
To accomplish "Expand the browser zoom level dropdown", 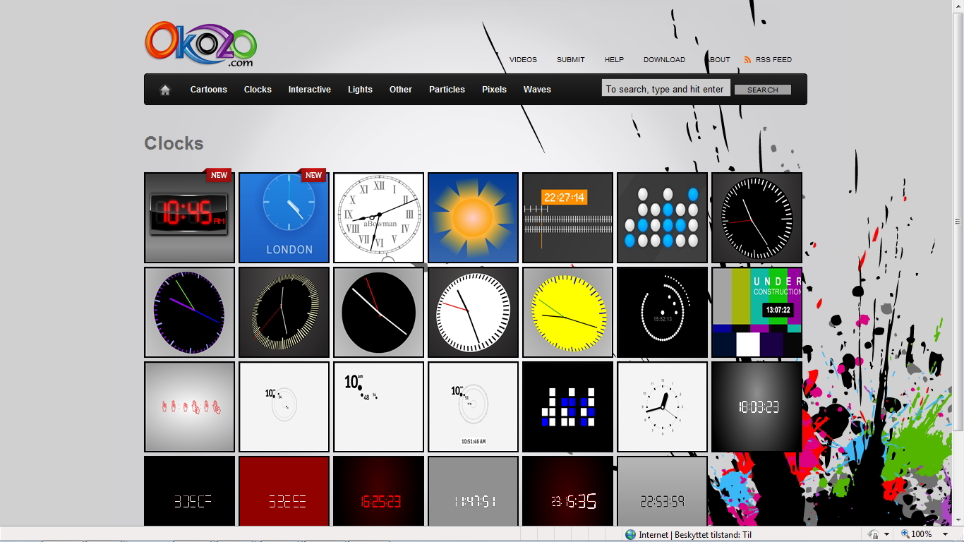I will click(945, 534).
